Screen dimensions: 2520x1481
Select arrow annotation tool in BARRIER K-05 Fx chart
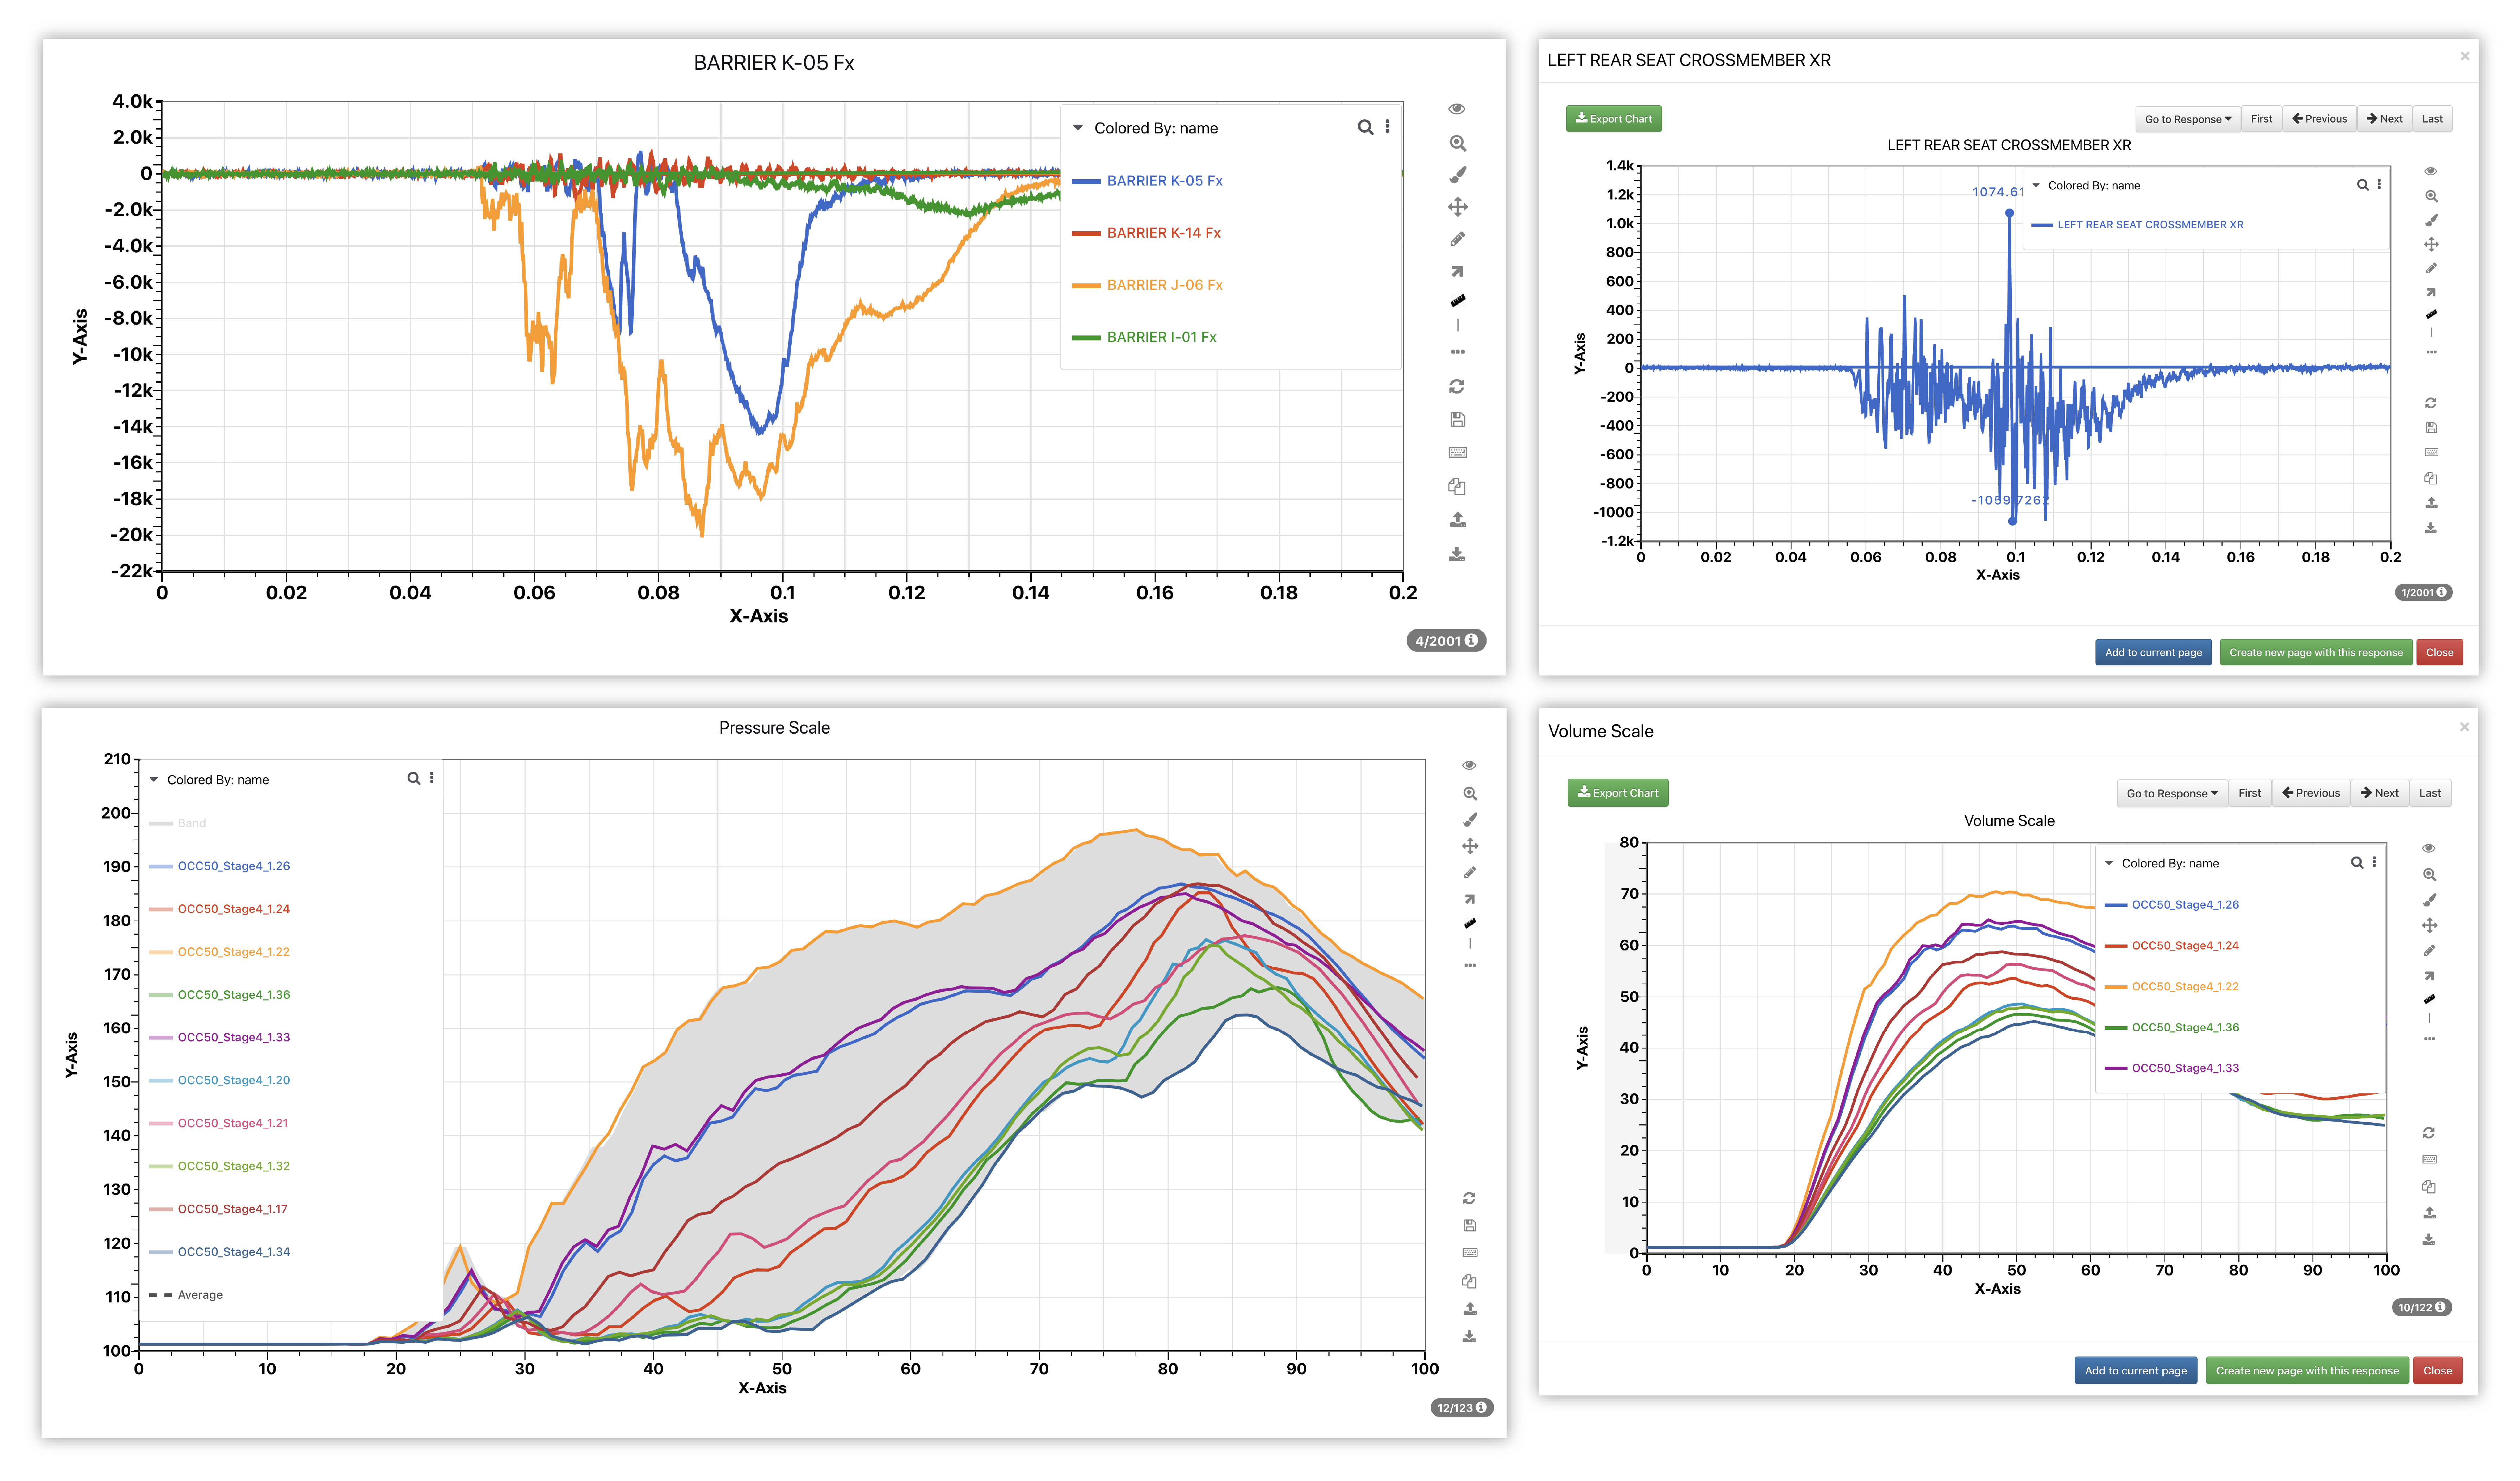click(x=1457, y=271)
